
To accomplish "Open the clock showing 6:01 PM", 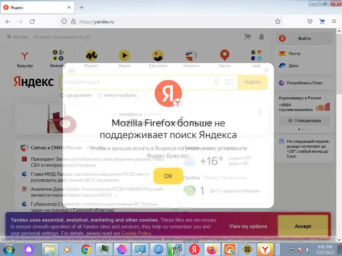I will coord(325,250).
